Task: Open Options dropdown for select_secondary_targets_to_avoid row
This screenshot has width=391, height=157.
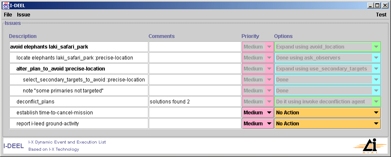Action: click(x=328, y=80)
